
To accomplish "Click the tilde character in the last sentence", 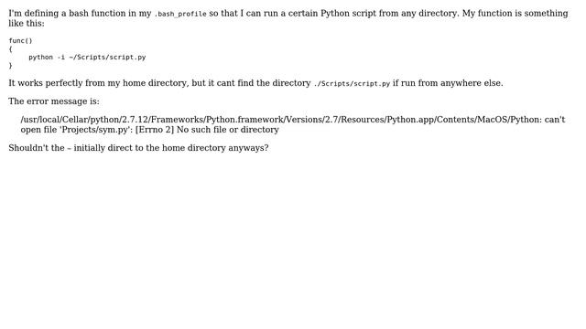I will (x=70, y=148).
